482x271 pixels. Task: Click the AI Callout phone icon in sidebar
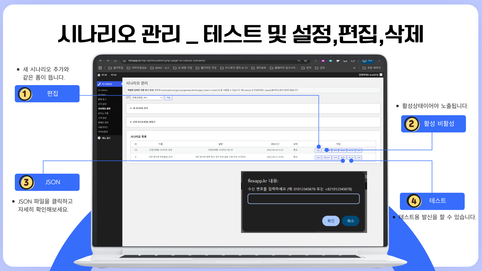click(99, 84)
